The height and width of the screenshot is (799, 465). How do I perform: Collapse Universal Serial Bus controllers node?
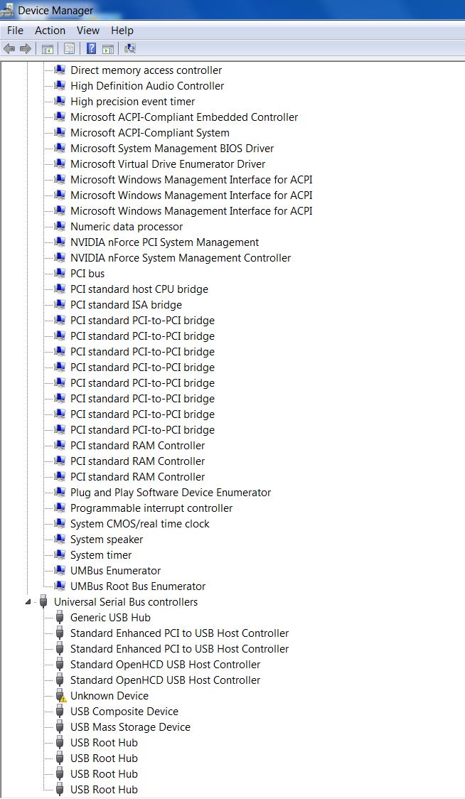tap(28, 602)
